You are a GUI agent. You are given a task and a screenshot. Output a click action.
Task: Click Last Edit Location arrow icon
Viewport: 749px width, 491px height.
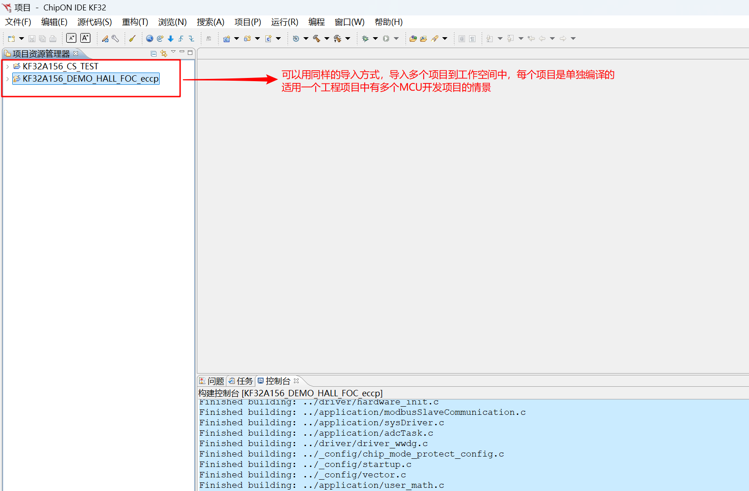531,39
